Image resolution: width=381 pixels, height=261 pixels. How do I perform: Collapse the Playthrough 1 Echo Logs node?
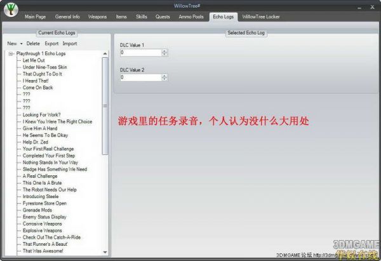coord(12,54)
